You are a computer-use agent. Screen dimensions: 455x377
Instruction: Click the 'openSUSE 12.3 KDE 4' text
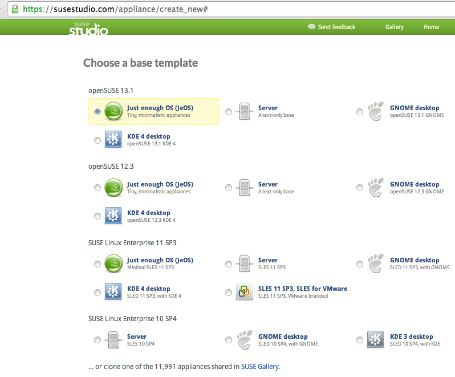pos(151,220)
